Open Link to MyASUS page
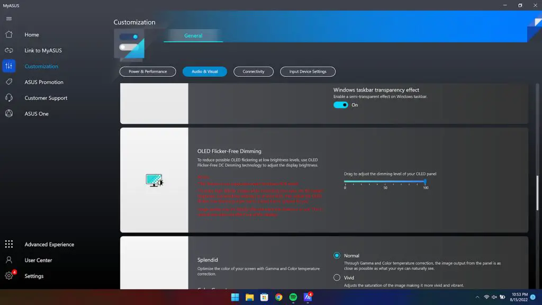The width and height of the screenshot is (542, 305). (43, 50)
